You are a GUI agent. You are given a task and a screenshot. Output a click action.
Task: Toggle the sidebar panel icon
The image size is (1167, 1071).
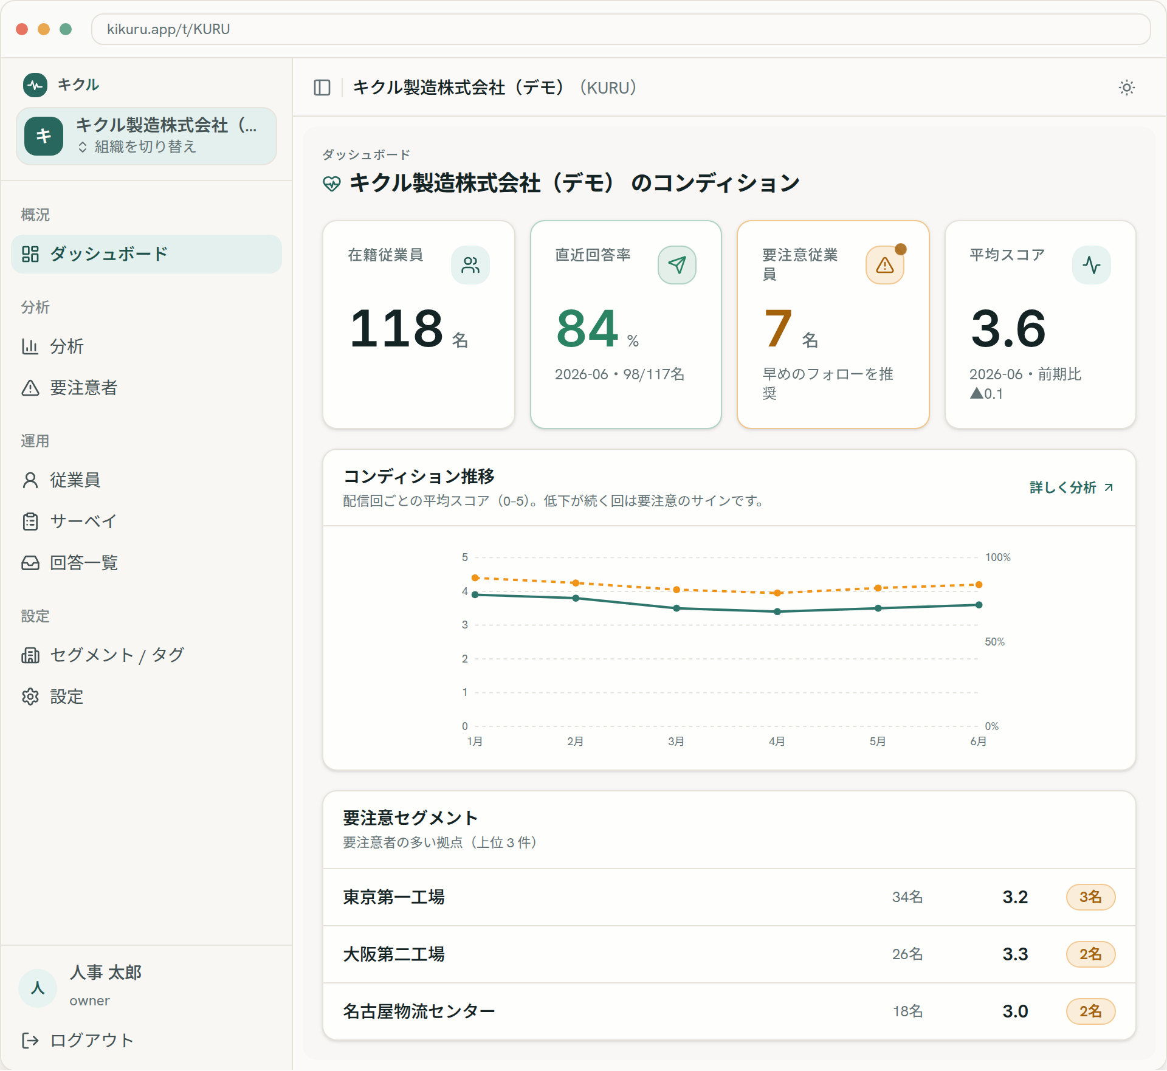[322, 88]
